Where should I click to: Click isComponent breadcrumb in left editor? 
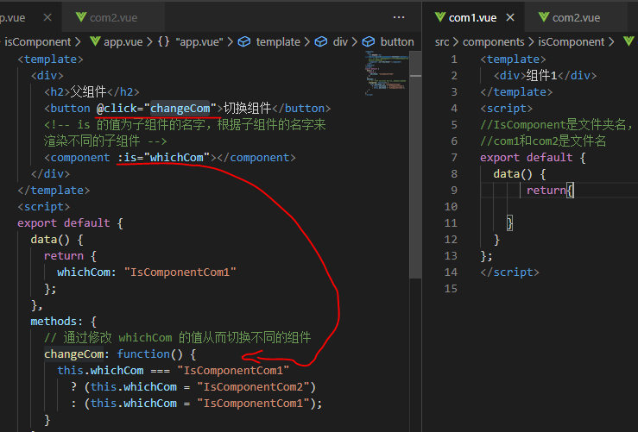37,42
